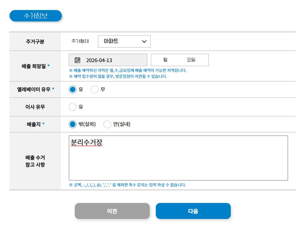The height and width of the screenshot is (225, 303).
Task: Click the 다음 button
Action: point(193,211)
